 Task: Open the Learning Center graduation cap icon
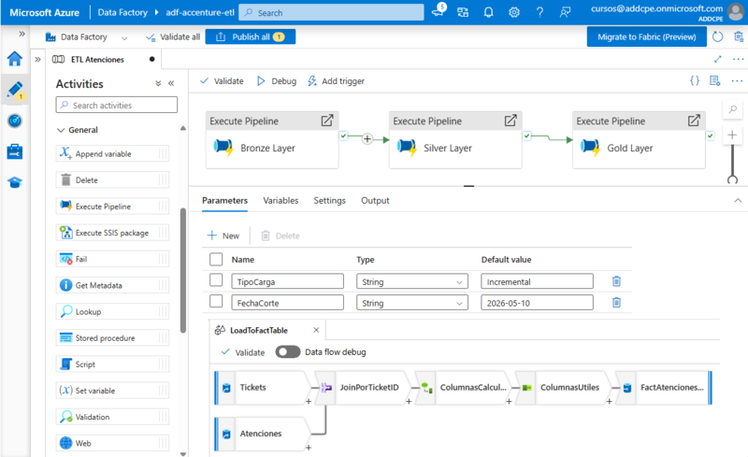tap(15, 182)
